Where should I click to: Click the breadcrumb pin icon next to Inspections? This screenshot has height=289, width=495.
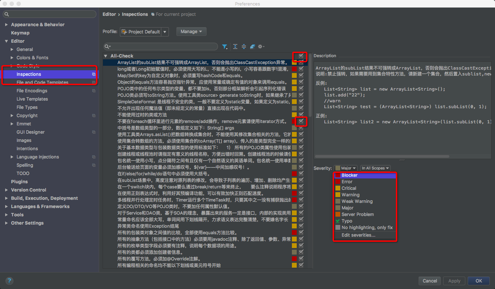[x=152, y=14]
